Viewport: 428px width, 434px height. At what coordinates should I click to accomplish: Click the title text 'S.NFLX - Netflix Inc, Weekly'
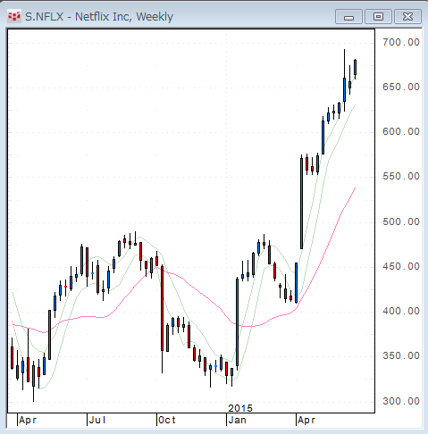click(99, 17)
